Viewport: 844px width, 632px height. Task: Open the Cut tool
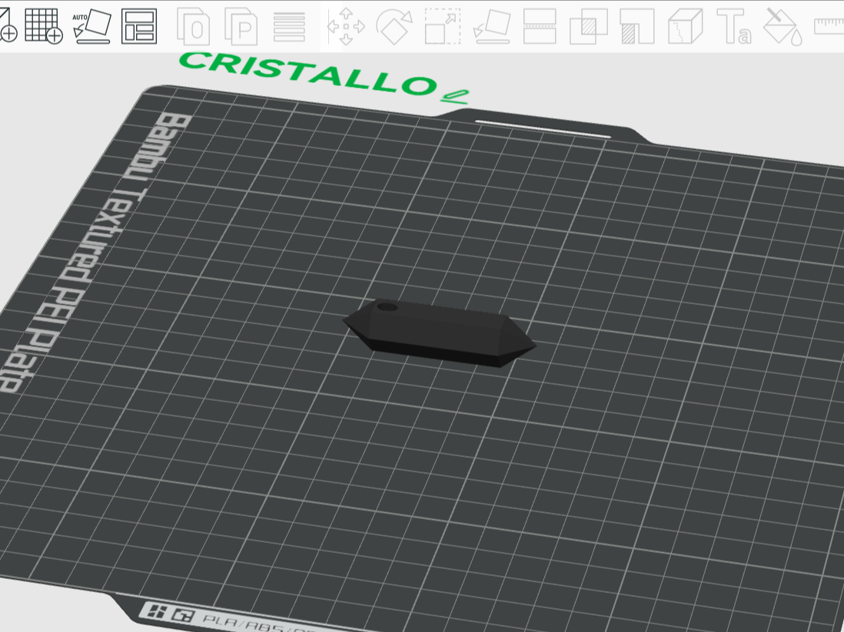pos(540,26)
